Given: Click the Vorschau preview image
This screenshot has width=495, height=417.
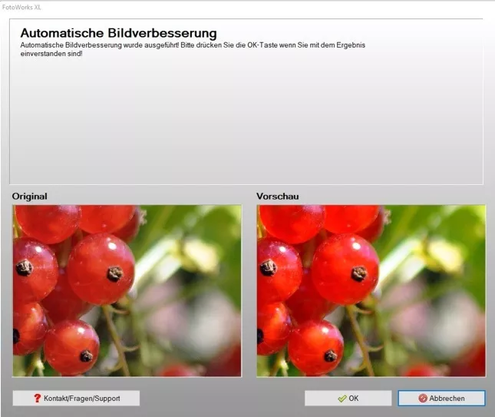Looking at the screenshot, I should pos(371,290).
